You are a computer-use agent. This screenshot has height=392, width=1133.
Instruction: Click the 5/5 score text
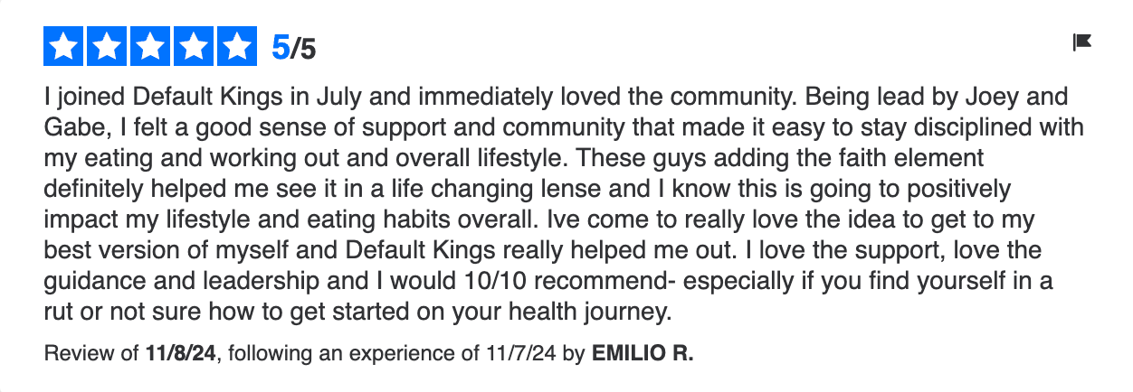coord(294,48)
